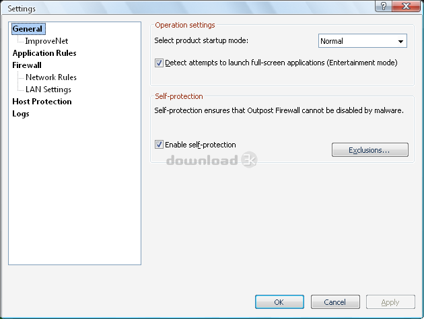This screenshot has height=319, width=424.
Task: Cancel the Settings dialog
Action: click(335, 302)
